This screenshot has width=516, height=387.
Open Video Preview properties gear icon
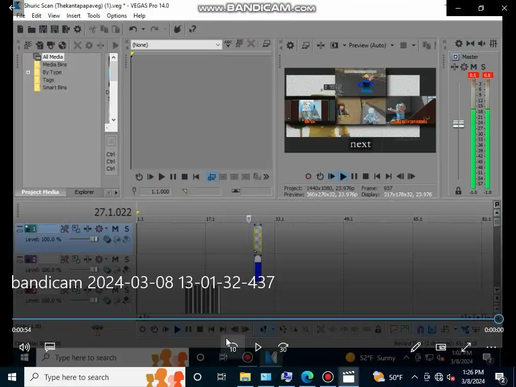290,45
